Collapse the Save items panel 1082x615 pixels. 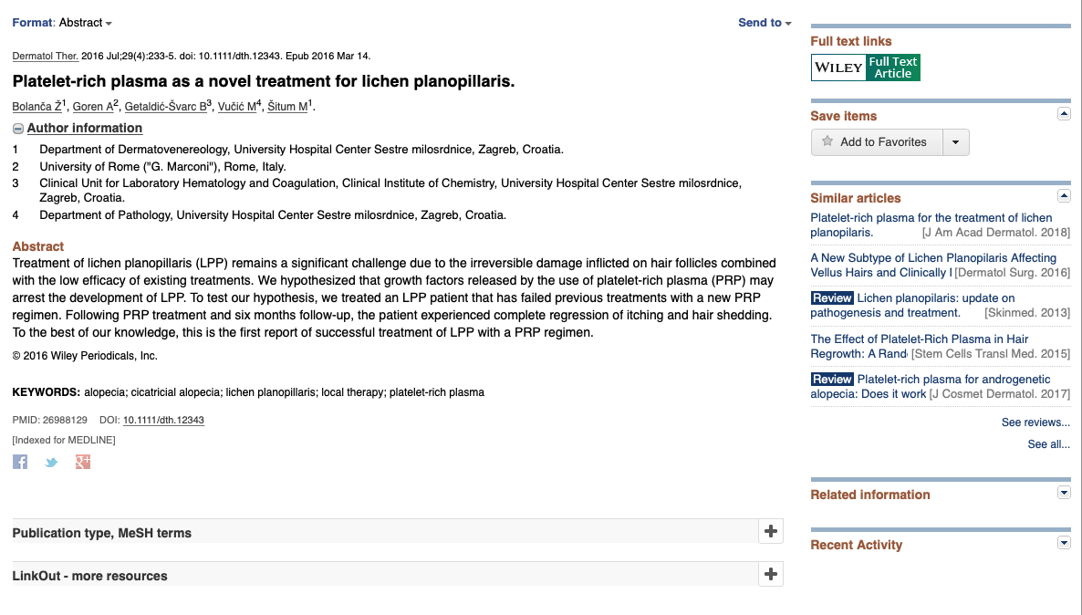(1063, 114)
